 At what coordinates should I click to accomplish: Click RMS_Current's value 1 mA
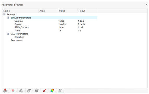tap(61, 27)
